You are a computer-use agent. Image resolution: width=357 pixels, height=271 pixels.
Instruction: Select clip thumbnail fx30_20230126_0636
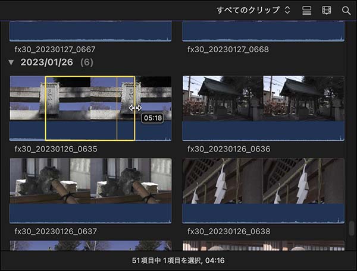click(263, 108)
